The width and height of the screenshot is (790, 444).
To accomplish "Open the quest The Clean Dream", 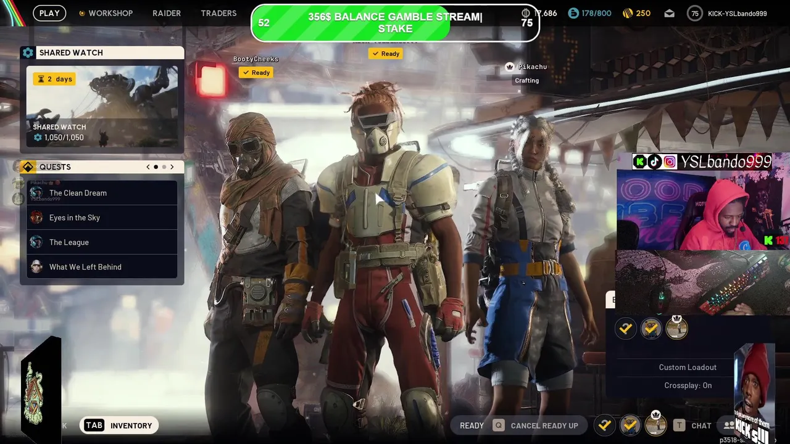I will click(102, 193).
